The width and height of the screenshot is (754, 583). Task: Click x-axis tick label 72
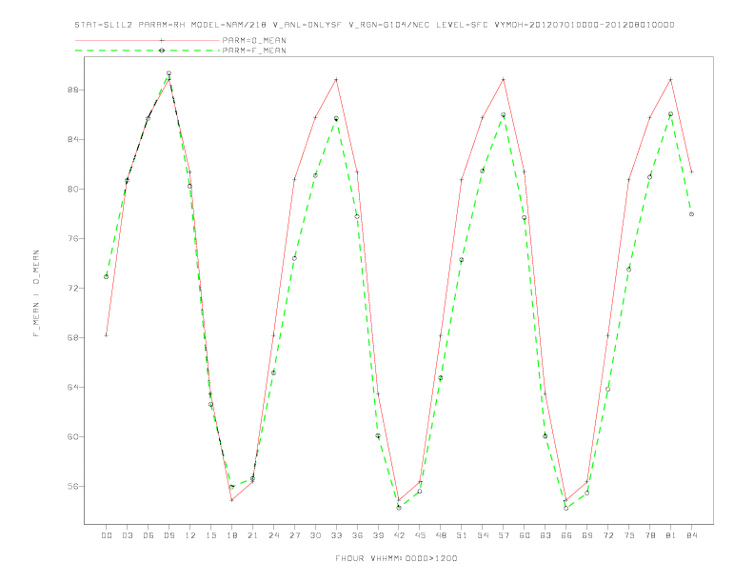click(607, 535)
